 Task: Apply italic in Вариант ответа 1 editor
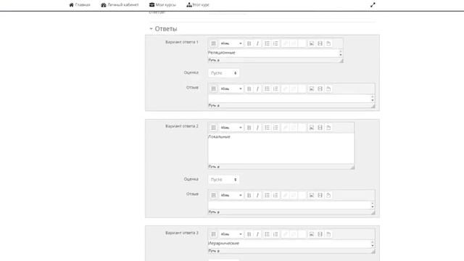coord(257,43)
